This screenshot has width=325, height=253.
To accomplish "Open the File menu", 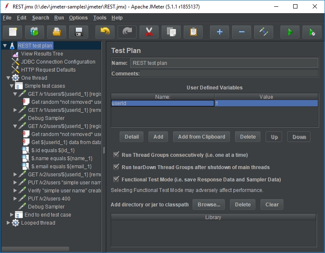I will (7, 18).
